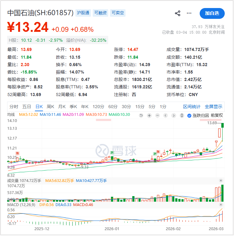Click the candlestick style icon in chart toolbar
The image size is (234, 236).
[x=181, y=116]
